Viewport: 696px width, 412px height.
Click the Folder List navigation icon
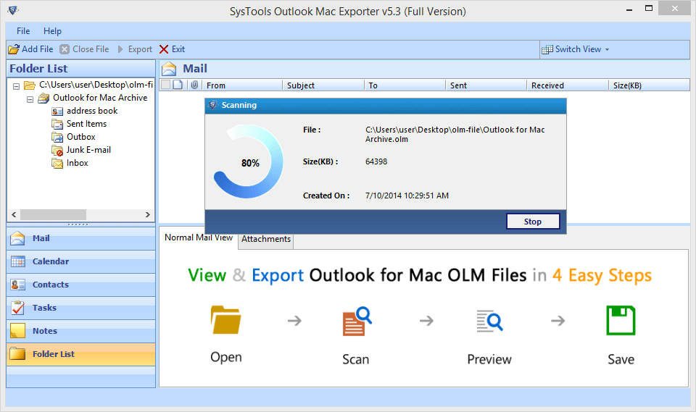(x=17, y=354)
